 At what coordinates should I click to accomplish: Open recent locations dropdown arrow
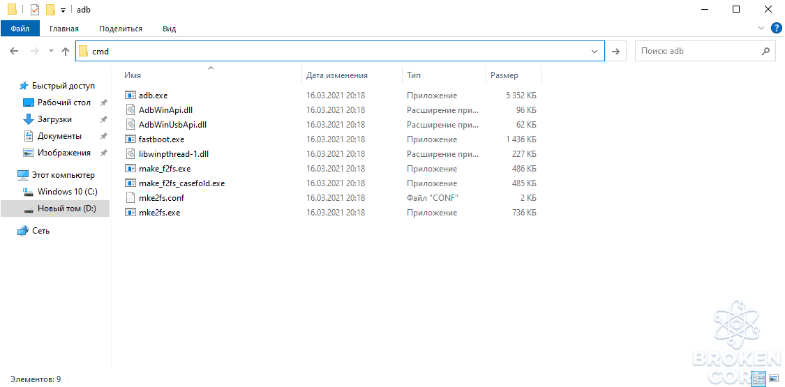[x=51, y=51]
